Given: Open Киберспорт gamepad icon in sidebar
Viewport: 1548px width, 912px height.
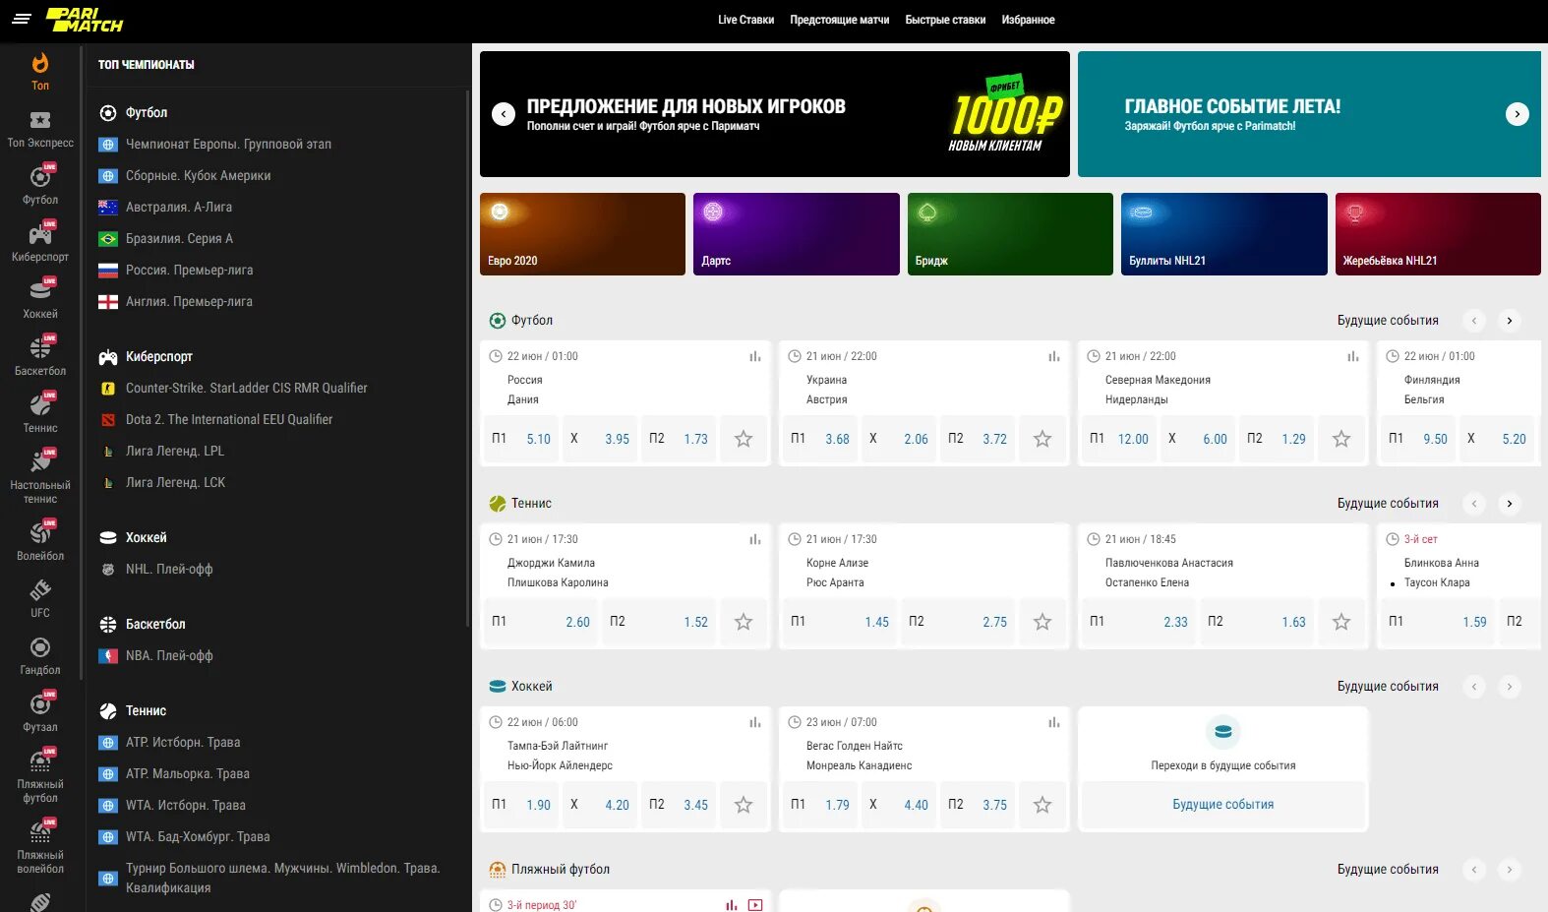Looking at the screenshot, I should click(x=40, y=234).
